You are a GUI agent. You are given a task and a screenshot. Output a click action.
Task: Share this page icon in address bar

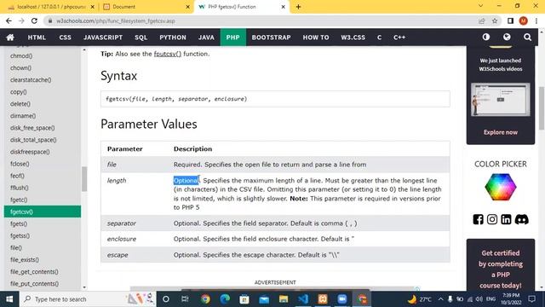[x=482, y=20]
